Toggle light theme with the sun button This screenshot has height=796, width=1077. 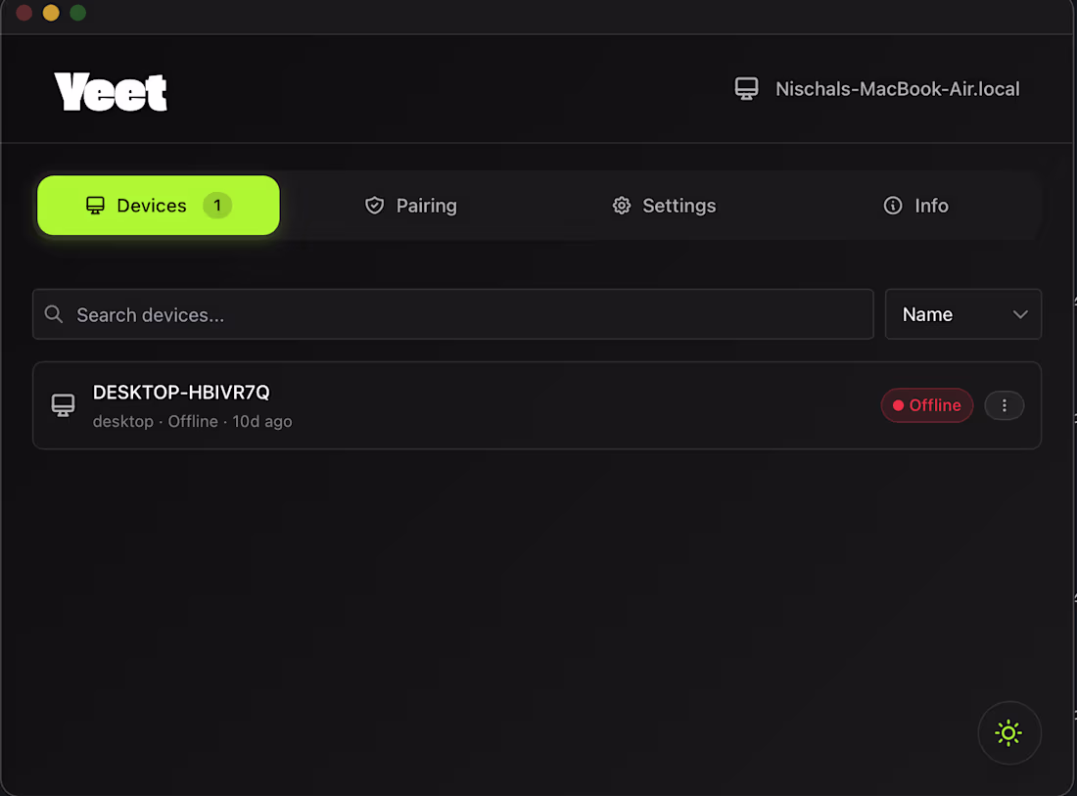[x=1008, y=732]
